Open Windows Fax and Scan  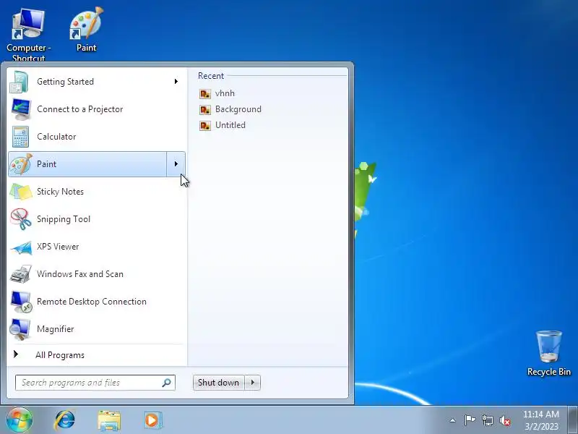(97, 274)
